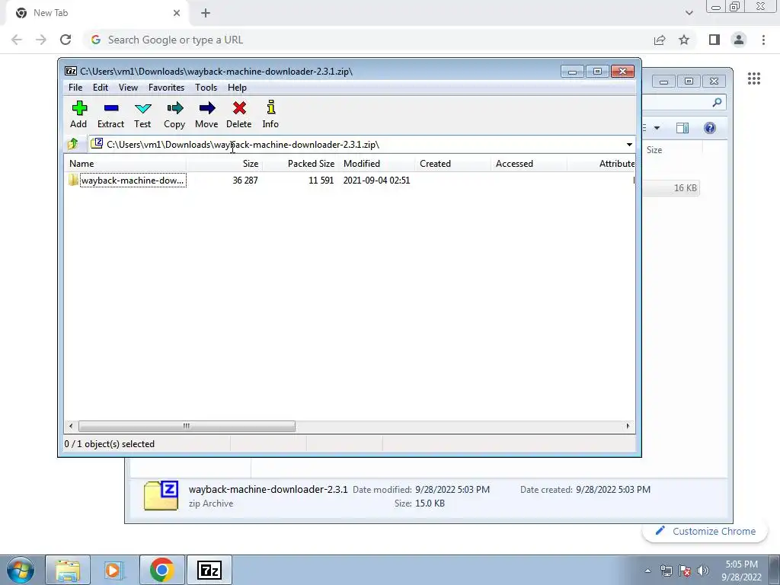780x585 pixels.
Task: Click the Add toolbar icon in 7-Zip
Action: coord(78,114)
